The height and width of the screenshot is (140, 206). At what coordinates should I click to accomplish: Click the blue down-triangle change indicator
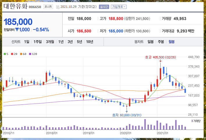pos(17,30)
